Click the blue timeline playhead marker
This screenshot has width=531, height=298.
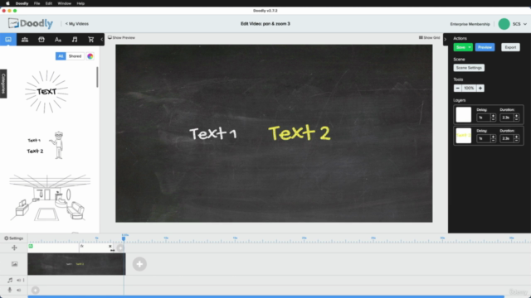pyautogui.click(x=124, y=238)
